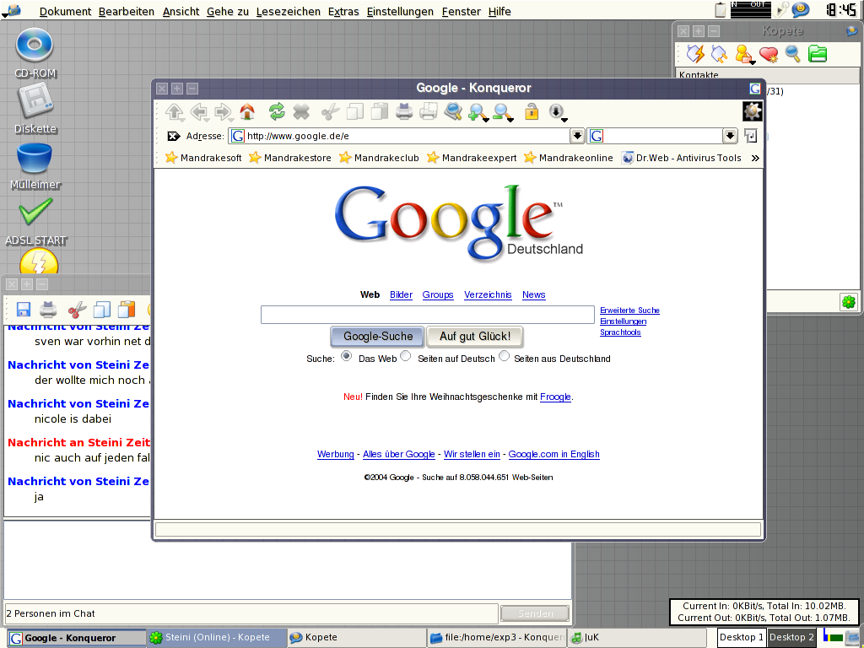The height and width of the screenshot is (648, 864).
Task: Click Kopete search magnifier icon
Action: coord(793,54)
